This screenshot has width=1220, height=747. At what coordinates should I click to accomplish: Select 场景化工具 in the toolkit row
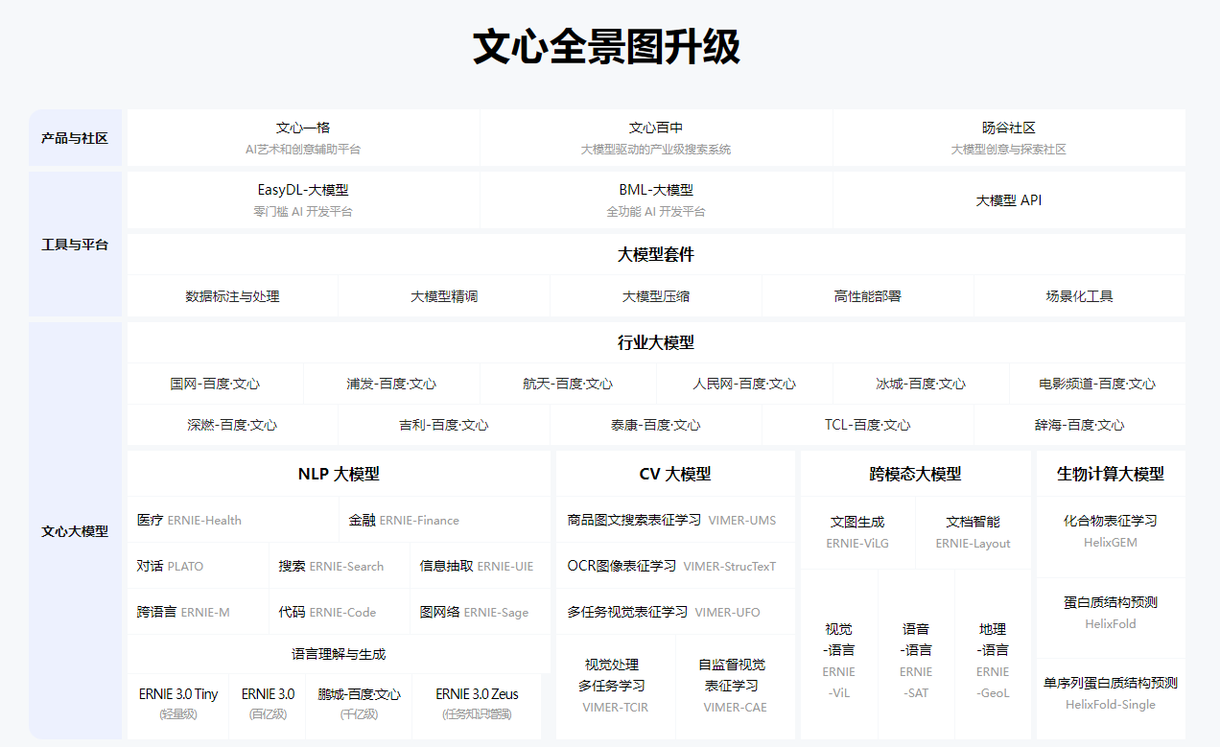pyautogui.click(x=1080, y=296)
